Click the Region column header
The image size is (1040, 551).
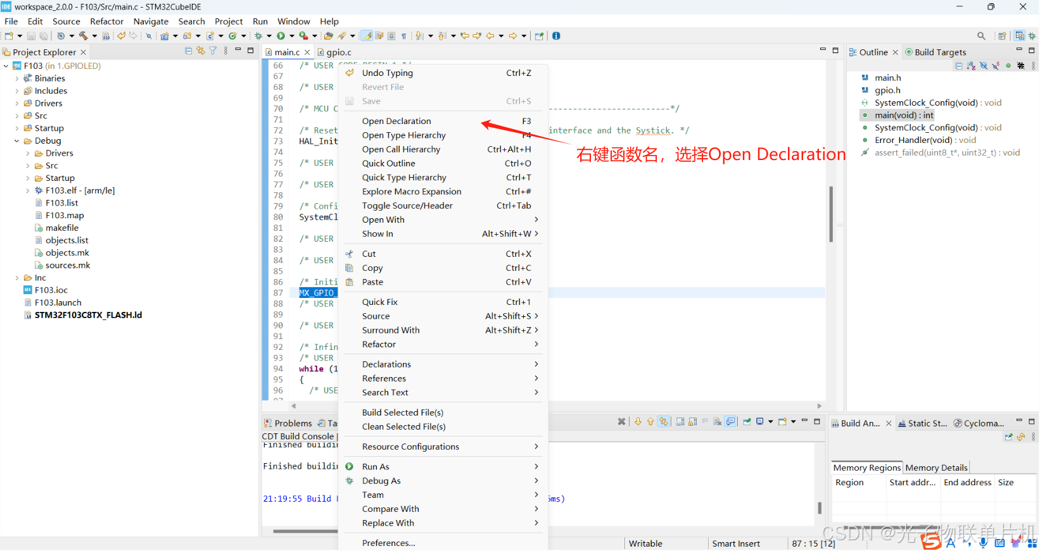[x=859, y=482]
